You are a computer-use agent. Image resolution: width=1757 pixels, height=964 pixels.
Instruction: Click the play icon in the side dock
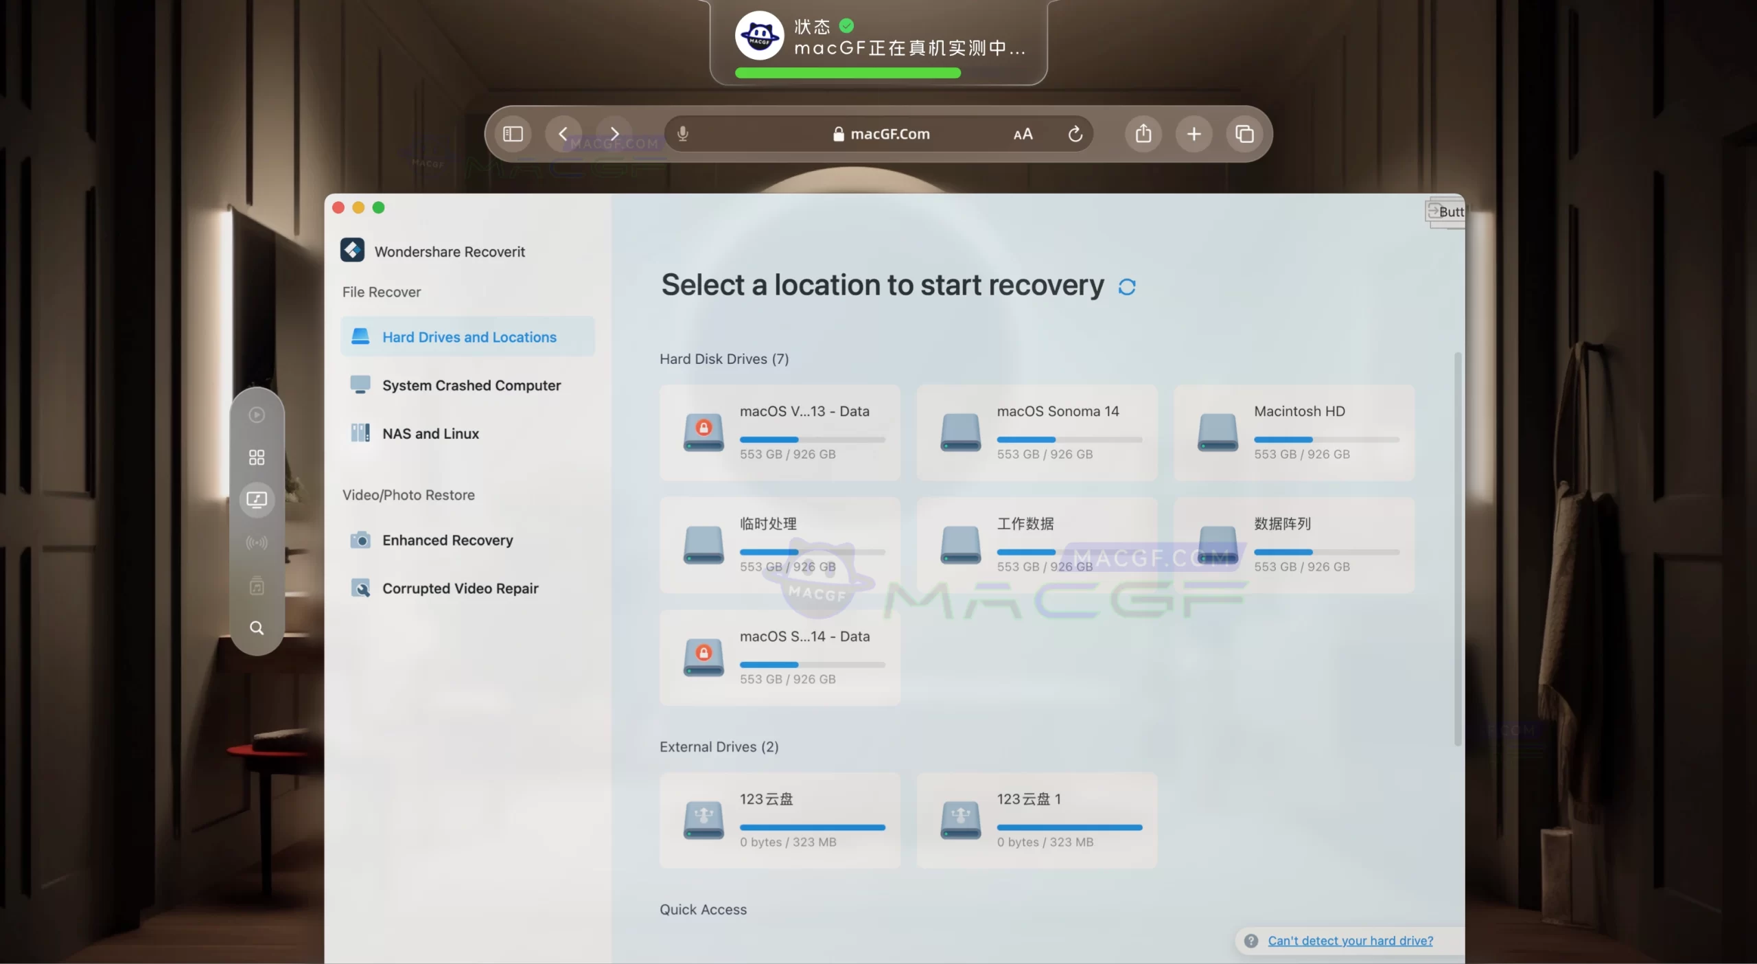[257, 415]
